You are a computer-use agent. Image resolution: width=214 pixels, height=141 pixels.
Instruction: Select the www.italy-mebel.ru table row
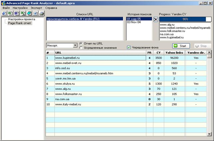pos(126,105)
